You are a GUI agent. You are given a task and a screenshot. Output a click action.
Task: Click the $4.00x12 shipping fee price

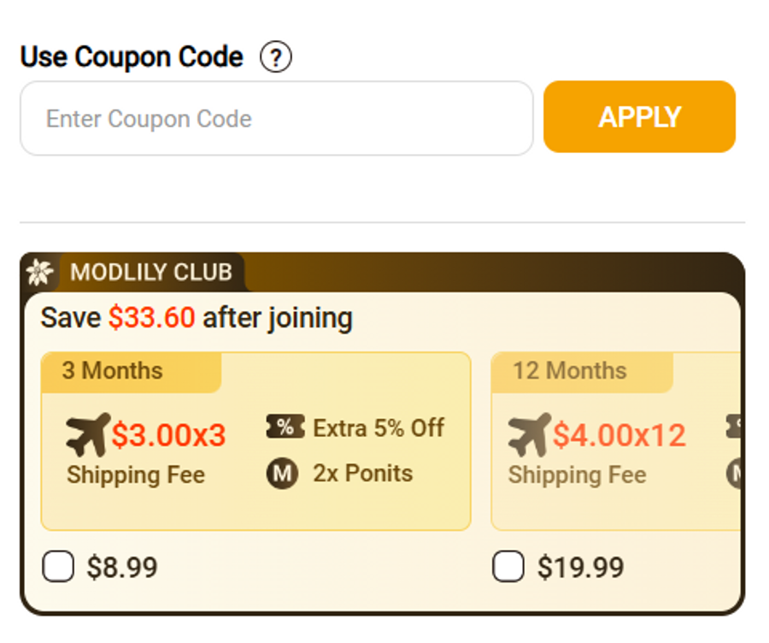point(619,435)
